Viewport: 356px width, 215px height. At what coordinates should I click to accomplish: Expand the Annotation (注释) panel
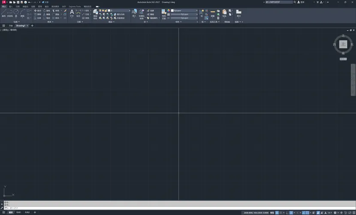[x=80, y=22]
